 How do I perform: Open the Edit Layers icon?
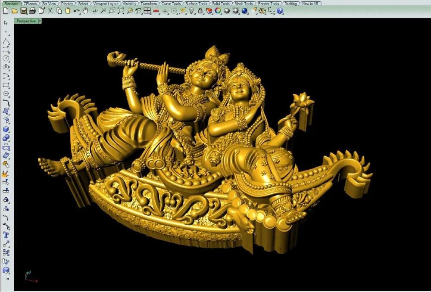coord(209,11)
